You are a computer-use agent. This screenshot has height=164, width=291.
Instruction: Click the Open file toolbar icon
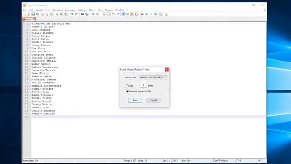(29, 14)
